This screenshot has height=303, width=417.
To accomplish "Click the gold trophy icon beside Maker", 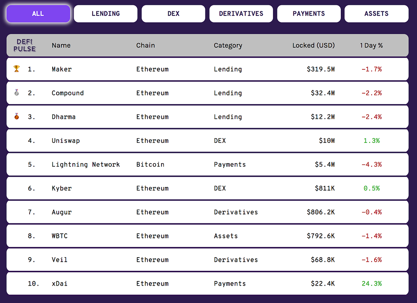I will pos(16,69).
